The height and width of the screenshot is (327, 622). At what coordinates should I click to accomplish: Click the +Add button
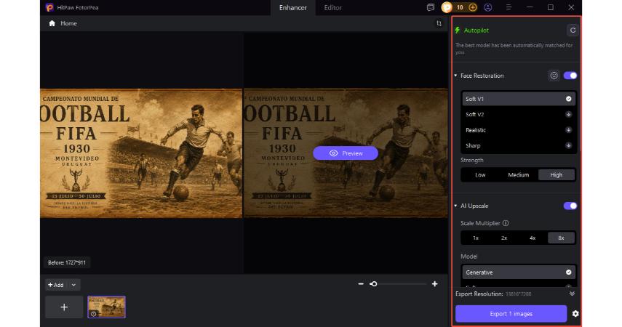(56, 285)
